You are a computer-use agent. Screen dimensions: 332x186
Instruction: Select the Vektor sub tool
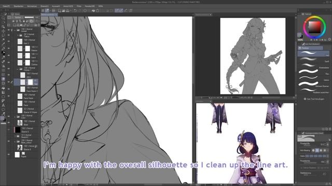coord(313,78)
